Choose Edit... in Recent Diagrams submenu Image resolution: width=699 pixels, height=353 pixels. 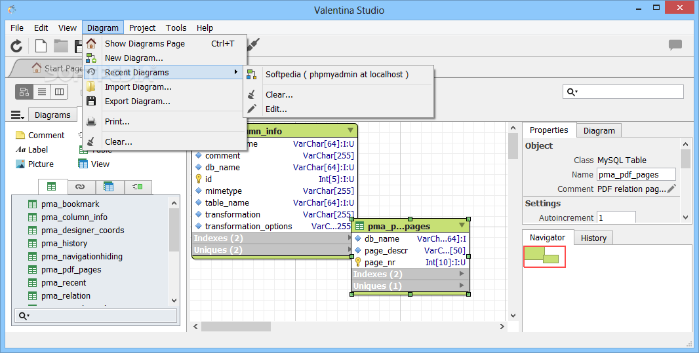pyautogui.click(x=338, y=109)
